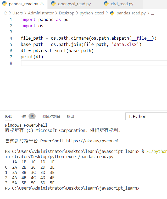Click the 3C cell in terminal output
The height and width of the screenshot is (199, 167).
[x=33, y=173]
